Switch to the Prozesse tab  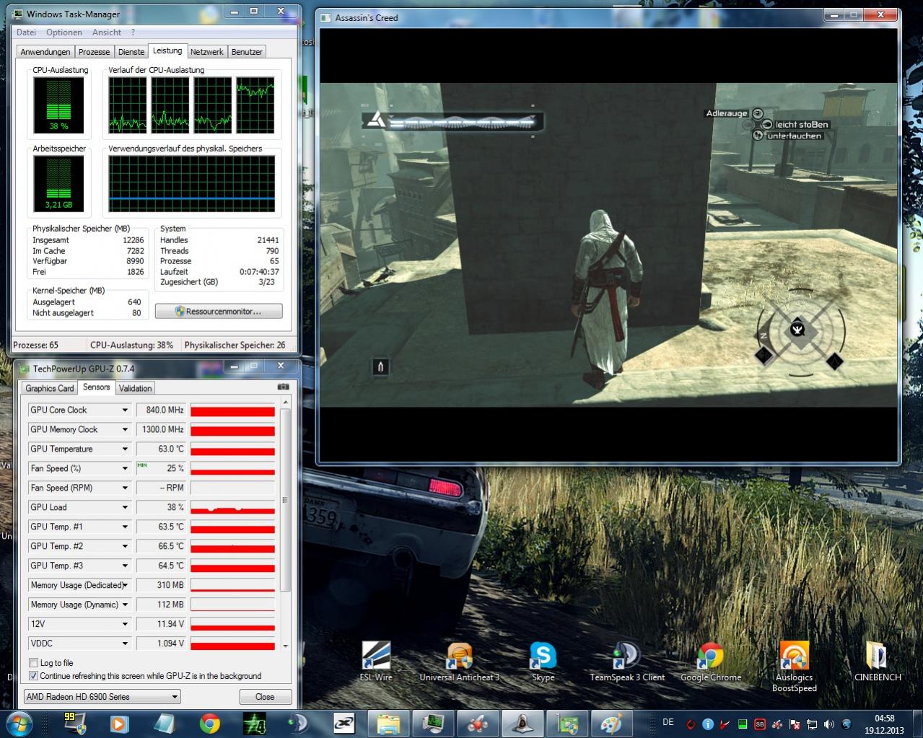click(94, 52)
